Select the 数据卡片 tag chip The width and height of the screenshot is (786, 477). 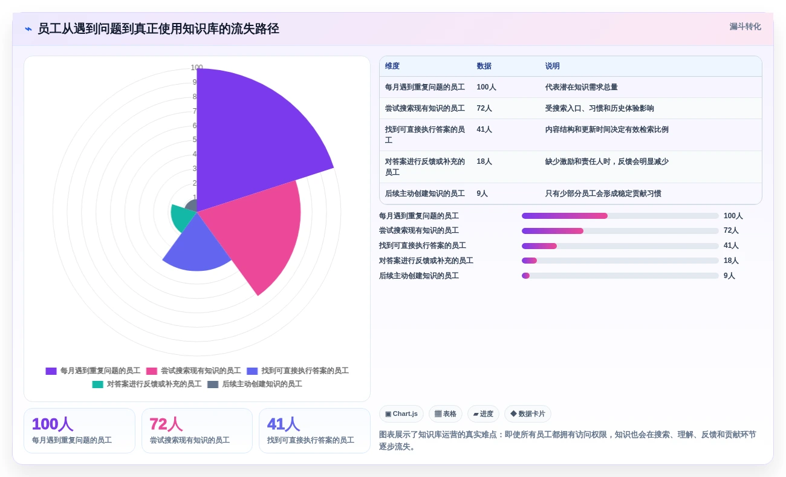pos(528,414)
